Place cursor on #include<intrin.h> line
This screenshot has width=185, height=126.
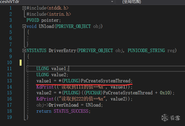(x=49, y=14)
